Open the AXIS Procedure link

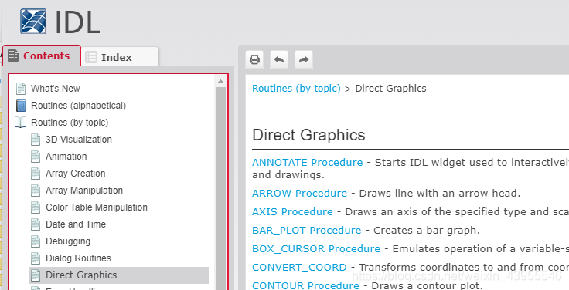point(292,212)
